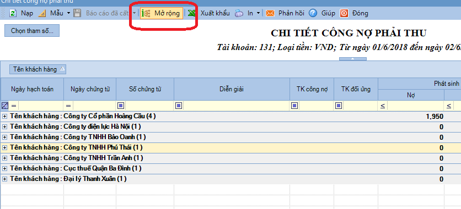Toggle the TK công nợ filter condition box
461x209 pixels.
[294, 106]
